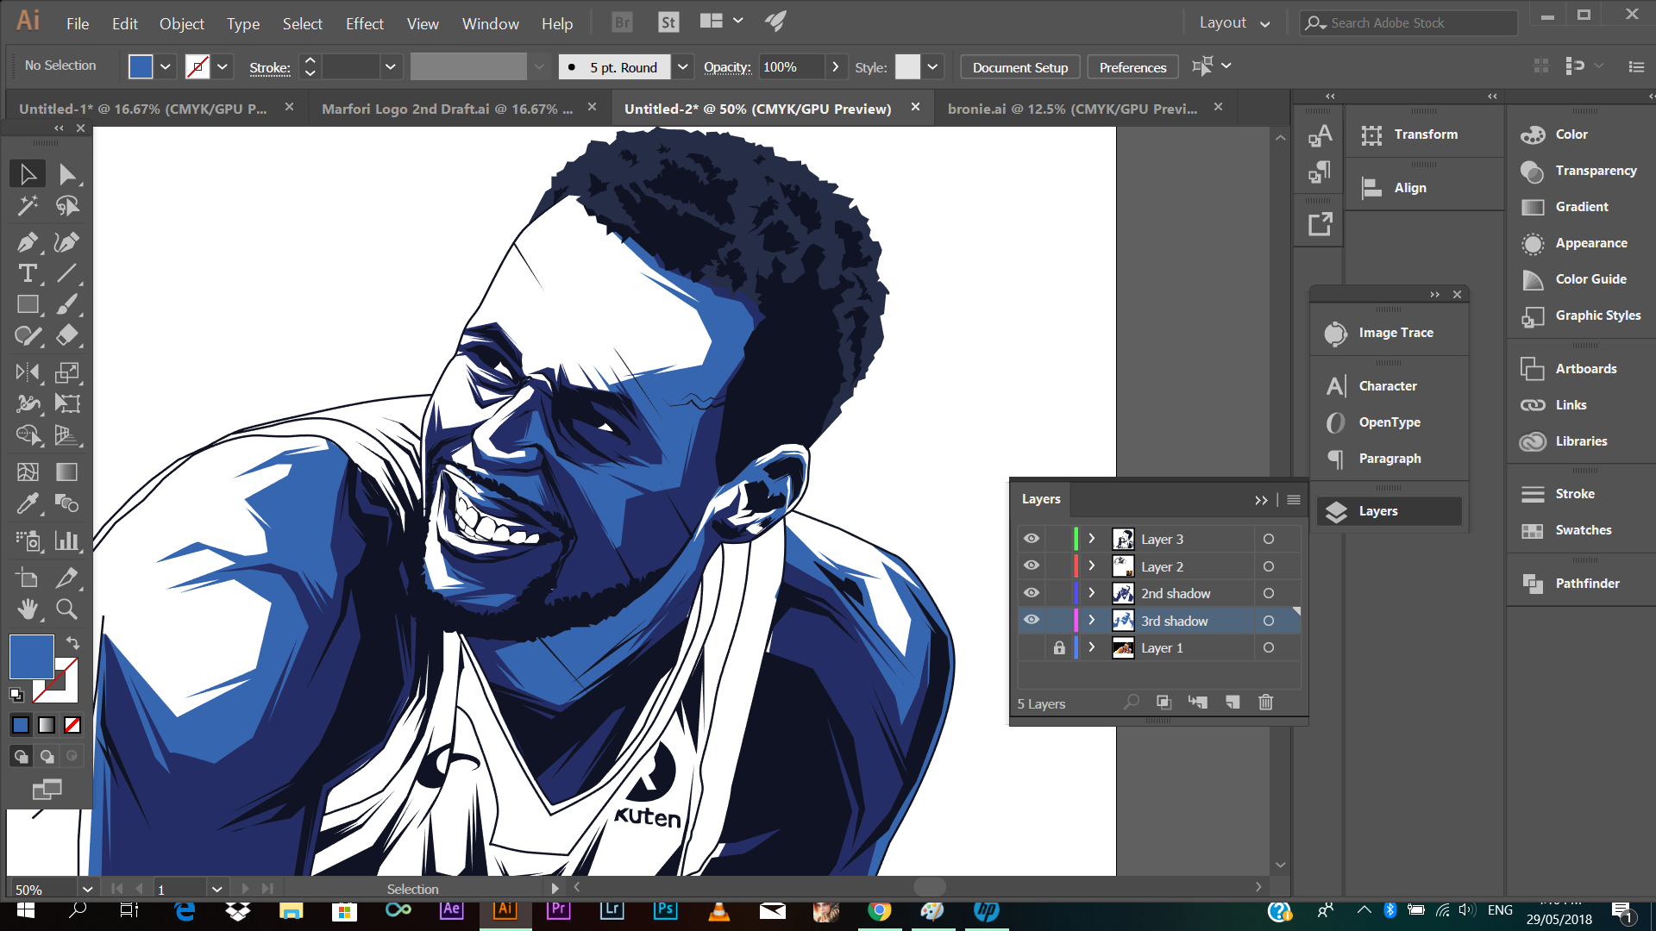Choose the Rectangle tool
This screenshot has height=931, width=1656.
coord(28,304)
